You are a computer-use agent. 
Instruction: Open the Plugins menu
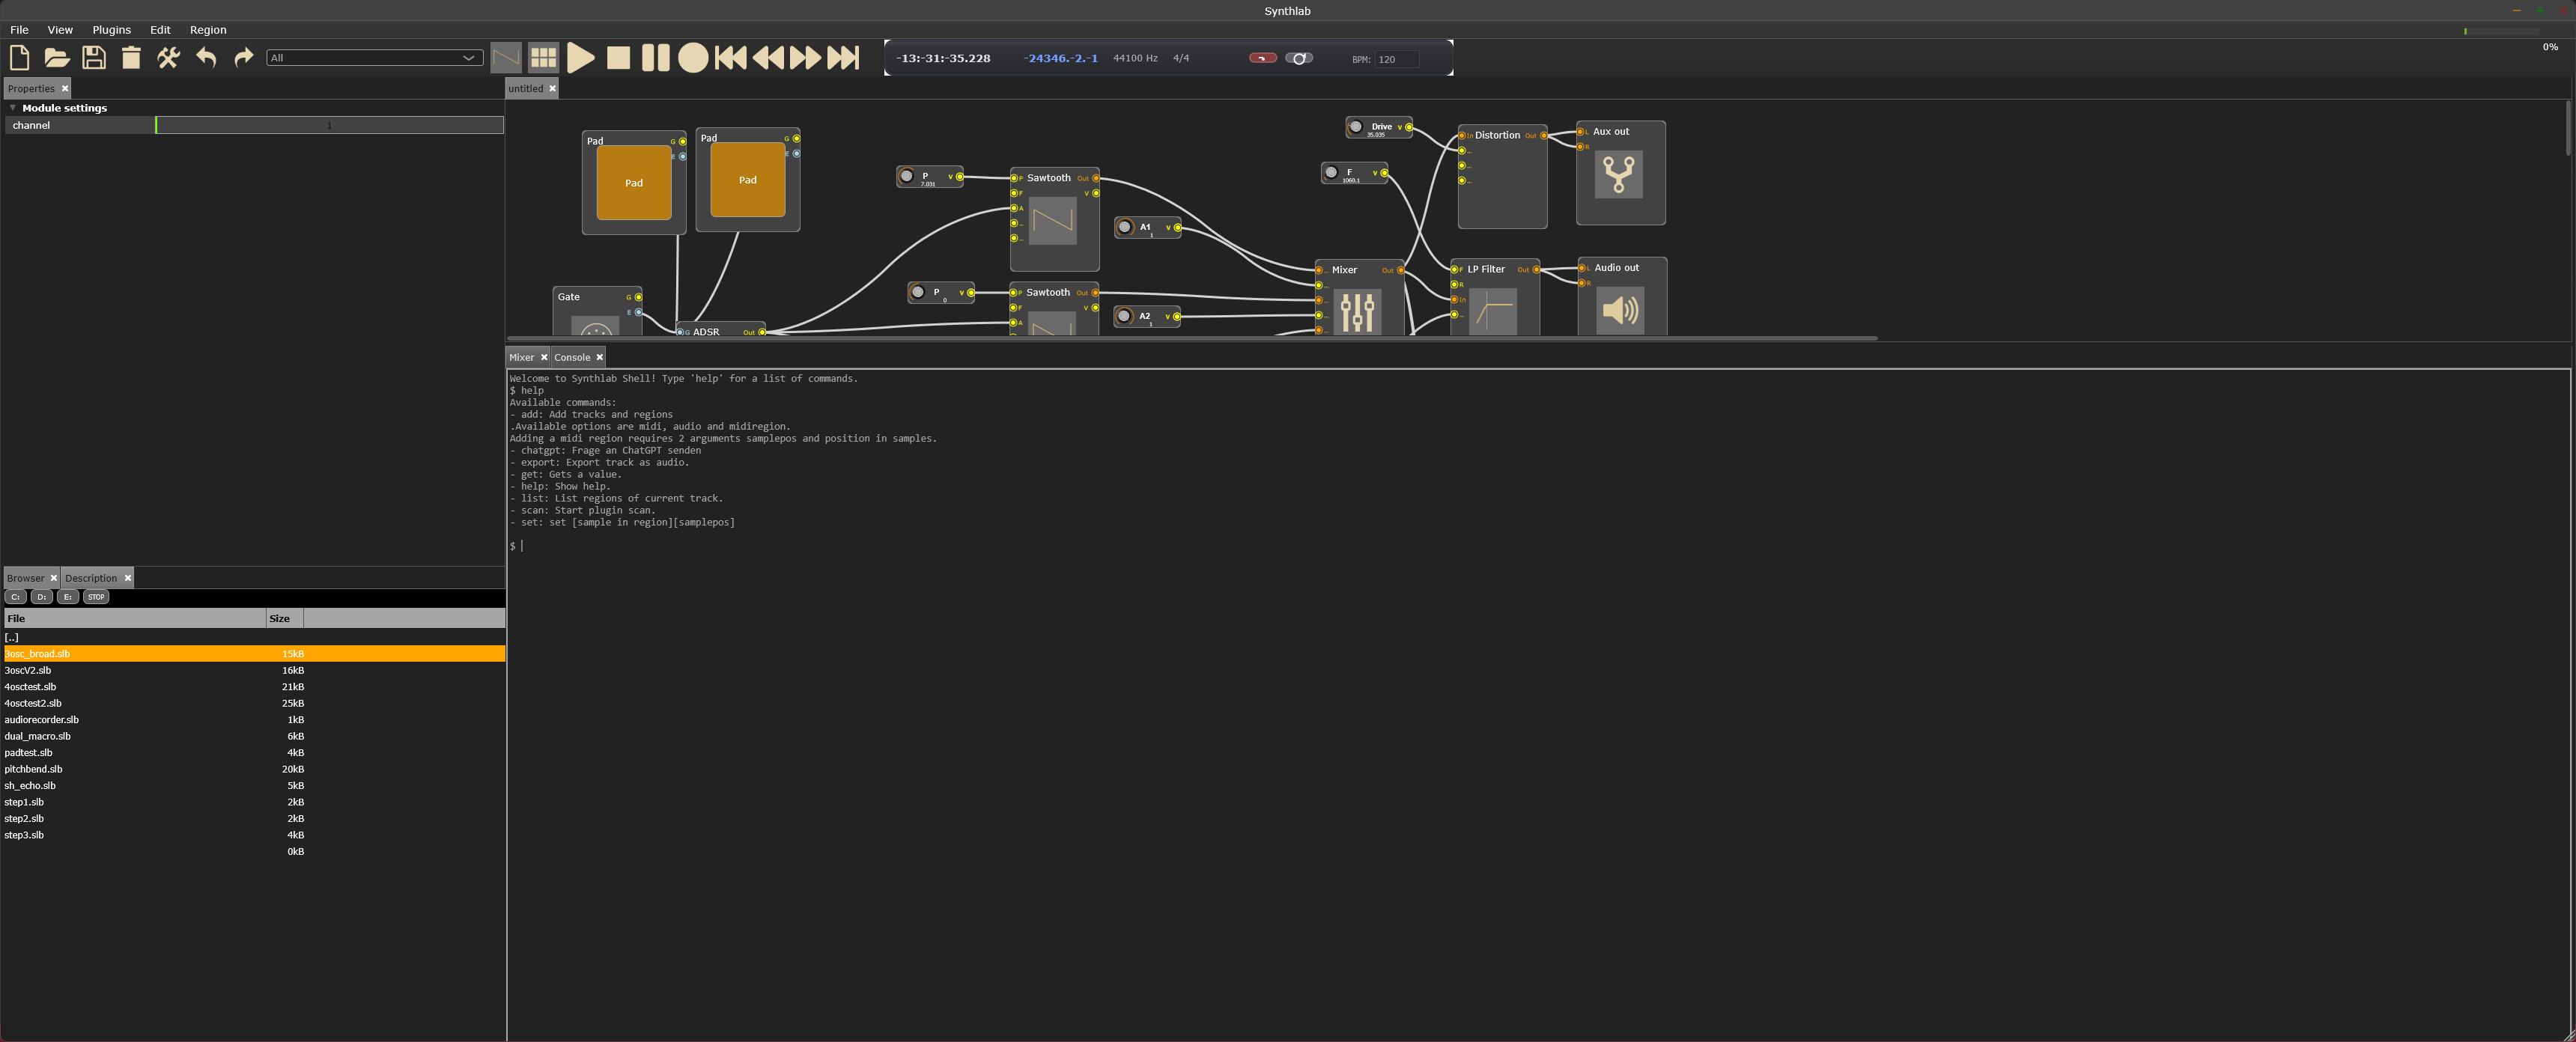pos(111,30)
